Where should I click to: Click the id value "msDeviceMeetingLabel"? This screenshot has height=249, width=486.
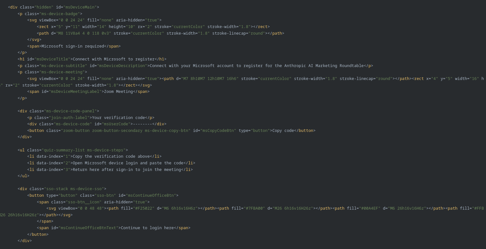click(x=75, y=91)
